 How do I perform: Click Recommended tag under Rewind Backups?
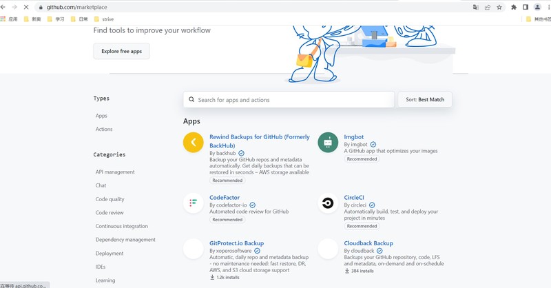tap(227, 181)
